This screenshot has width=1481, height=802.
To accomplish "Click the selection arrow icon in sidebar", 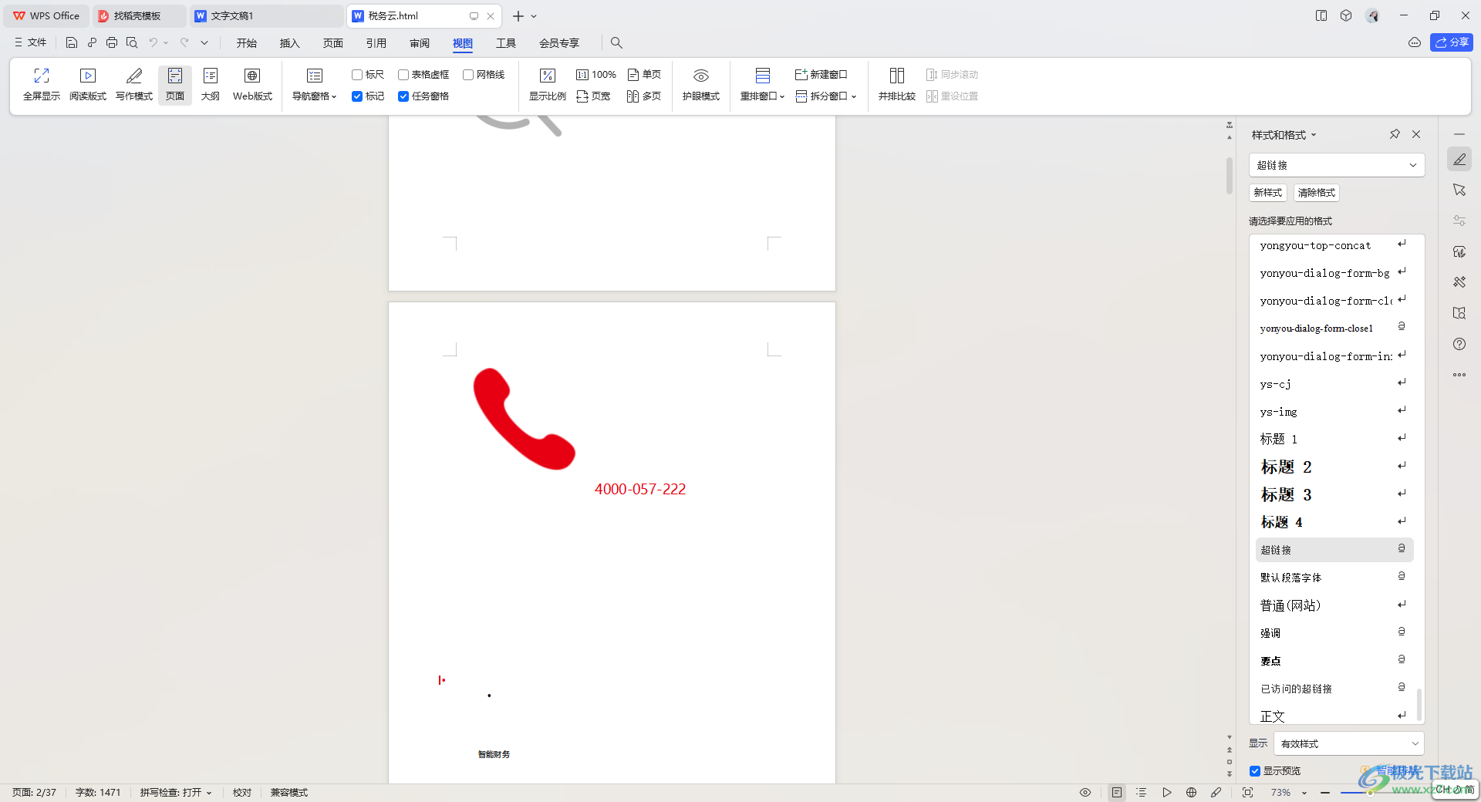I will 1459,190.
